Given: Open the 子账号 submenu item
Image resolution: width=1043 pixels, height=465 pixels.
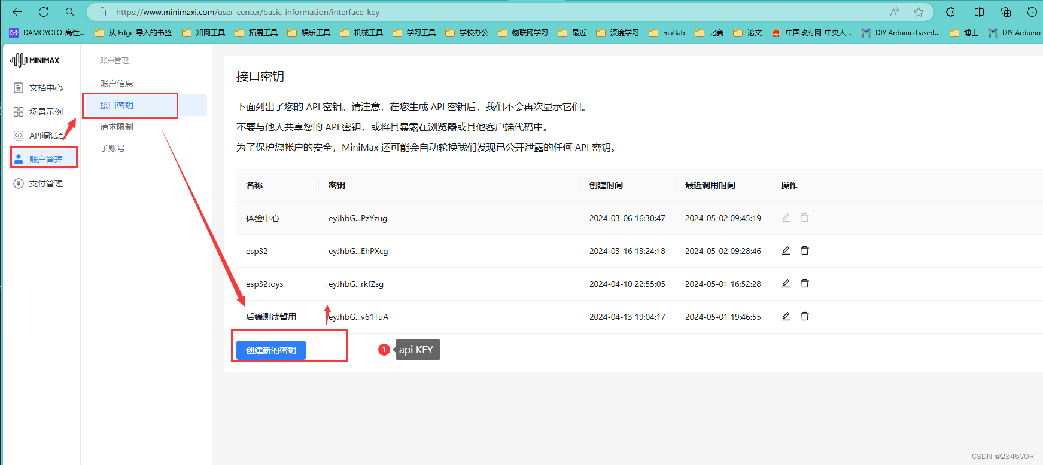Looking at the screenshot, I should [x=112, y=148].
